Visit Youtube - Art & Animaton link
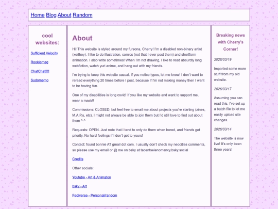The height and width of the screenshot is (209, 278). 92,177
